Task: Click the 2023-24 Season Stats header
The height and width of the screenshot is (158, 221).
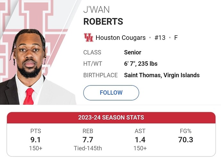Action: click(x=111, y=118)
